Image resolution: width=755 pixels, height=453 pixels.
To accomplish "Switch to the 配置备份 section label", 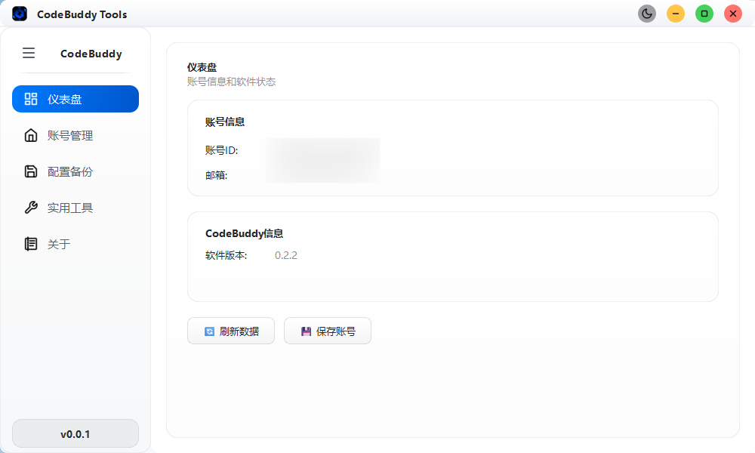I will pos(70,172).
